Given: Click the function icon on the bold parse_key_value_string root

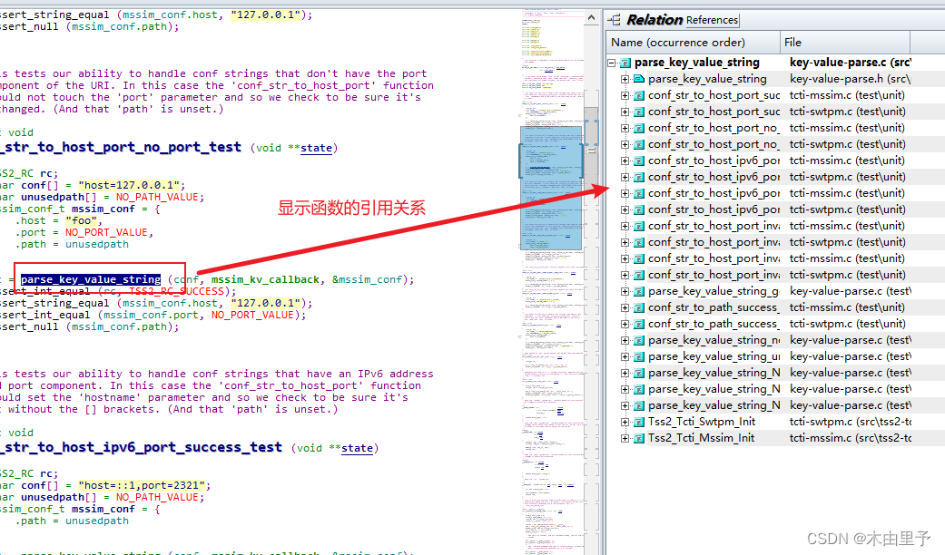Looking at the screenshot, I should coord(627,62).
